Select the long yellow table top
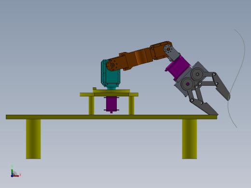 112,117
